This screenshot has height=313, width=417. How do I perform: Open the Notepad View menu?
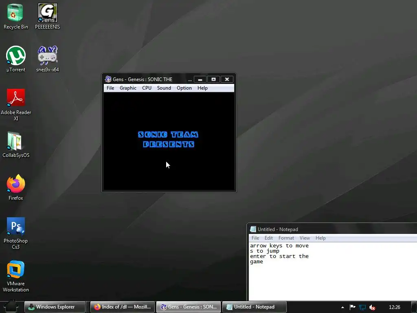(305, 238)
